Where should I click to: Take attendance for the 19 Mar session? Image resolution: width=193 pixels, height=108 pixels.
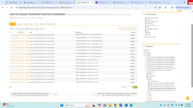[x=130, y=63]
